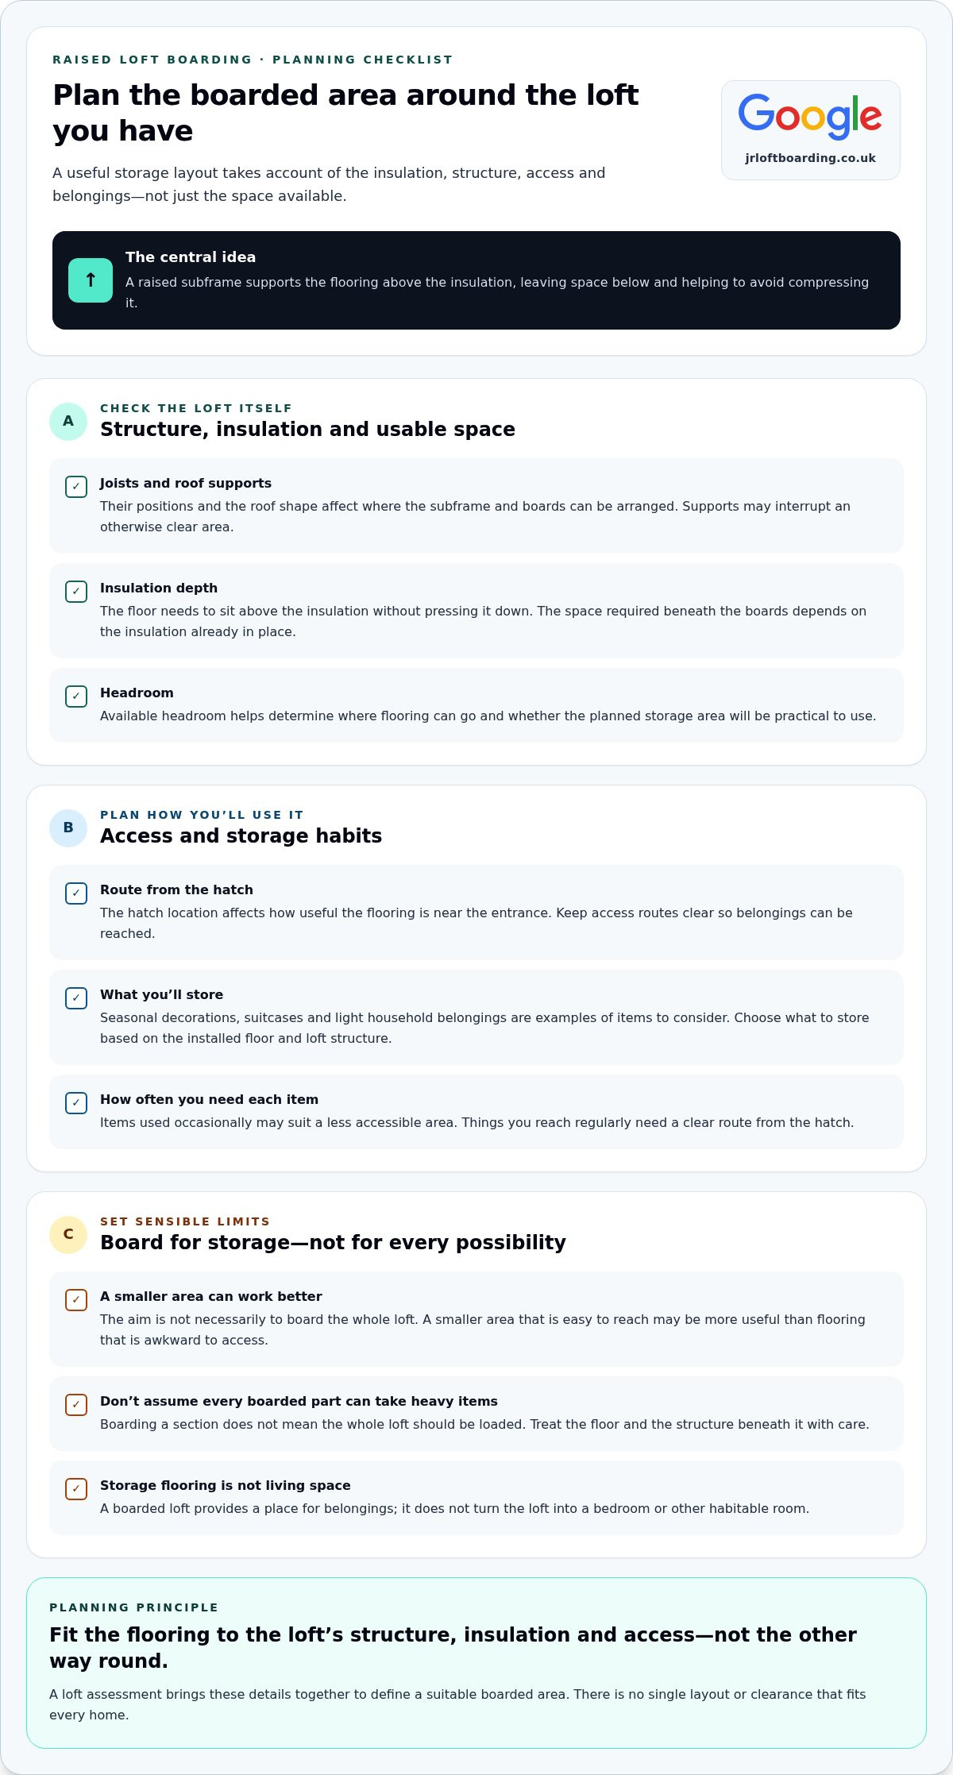Select the Structure, insulation and usable space heading

point(307,430)
